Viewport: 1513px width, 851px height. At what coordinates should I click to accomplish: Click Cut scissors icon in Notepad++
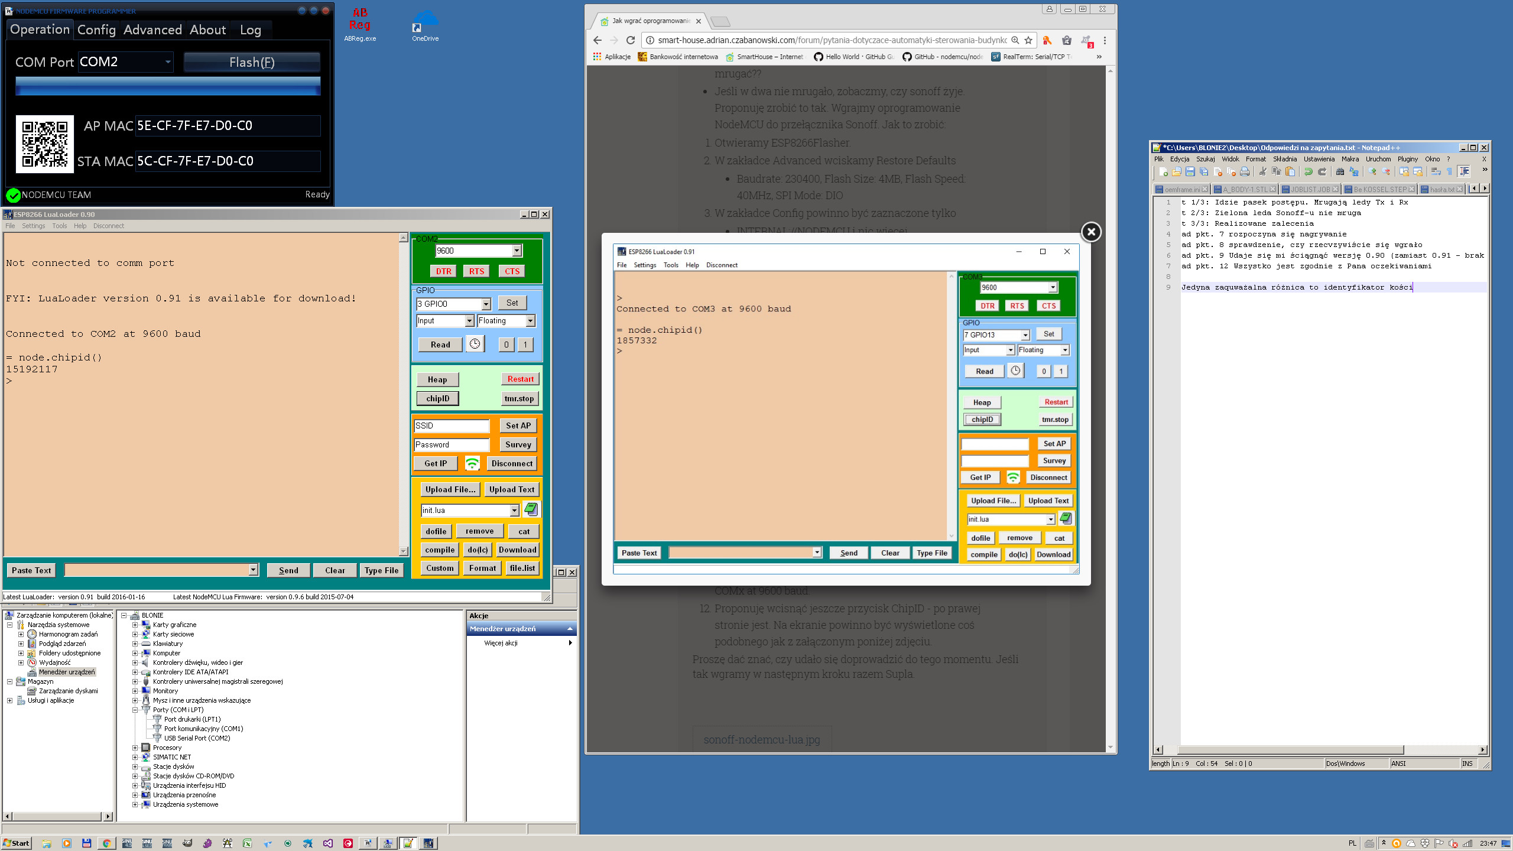coord(1263,171)
